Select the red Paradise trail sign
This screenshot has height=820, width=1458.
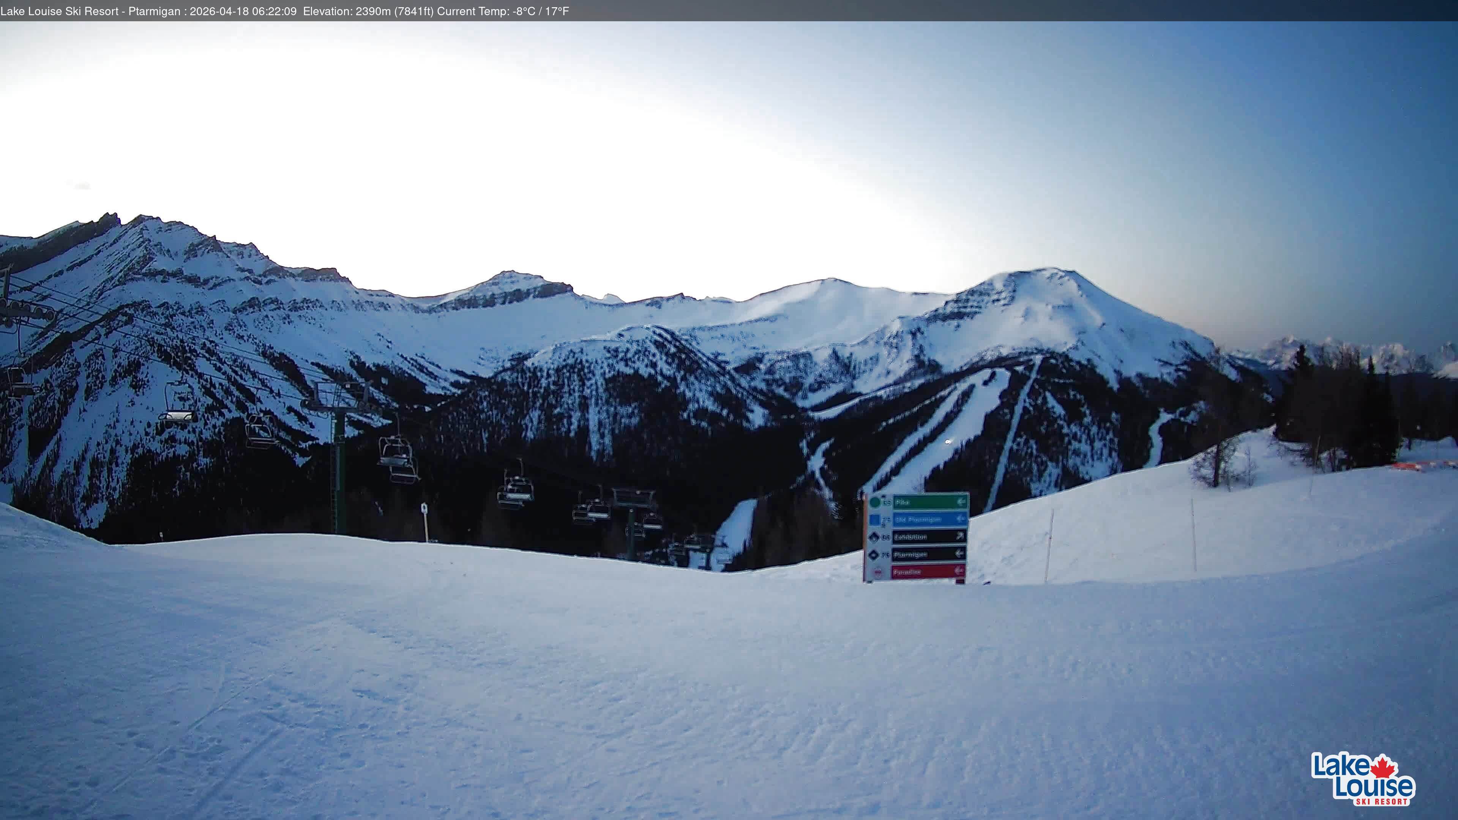coord(928,572)
